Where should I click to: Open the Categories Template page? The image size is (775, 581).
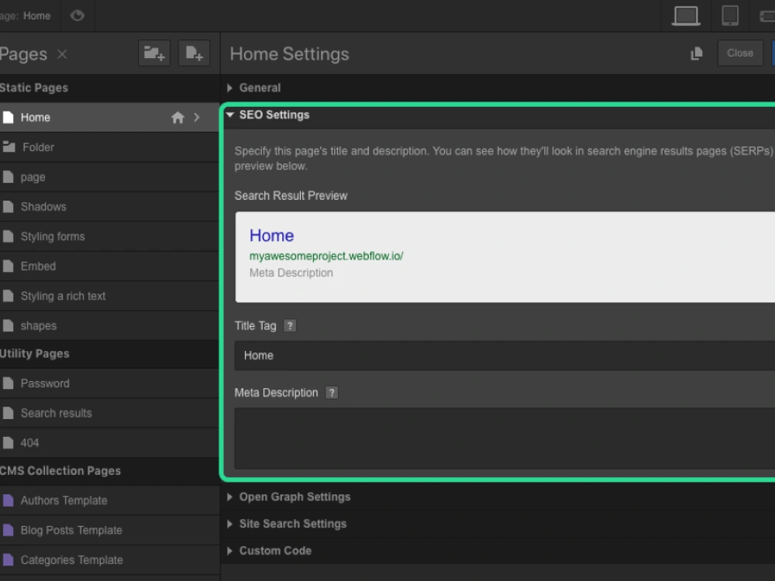point(109,560)
